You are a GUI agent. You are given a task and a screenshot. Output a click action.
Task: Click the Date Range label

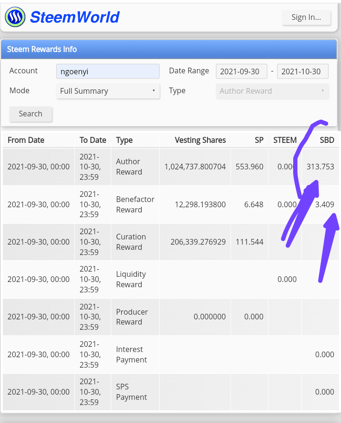point(189,70)
